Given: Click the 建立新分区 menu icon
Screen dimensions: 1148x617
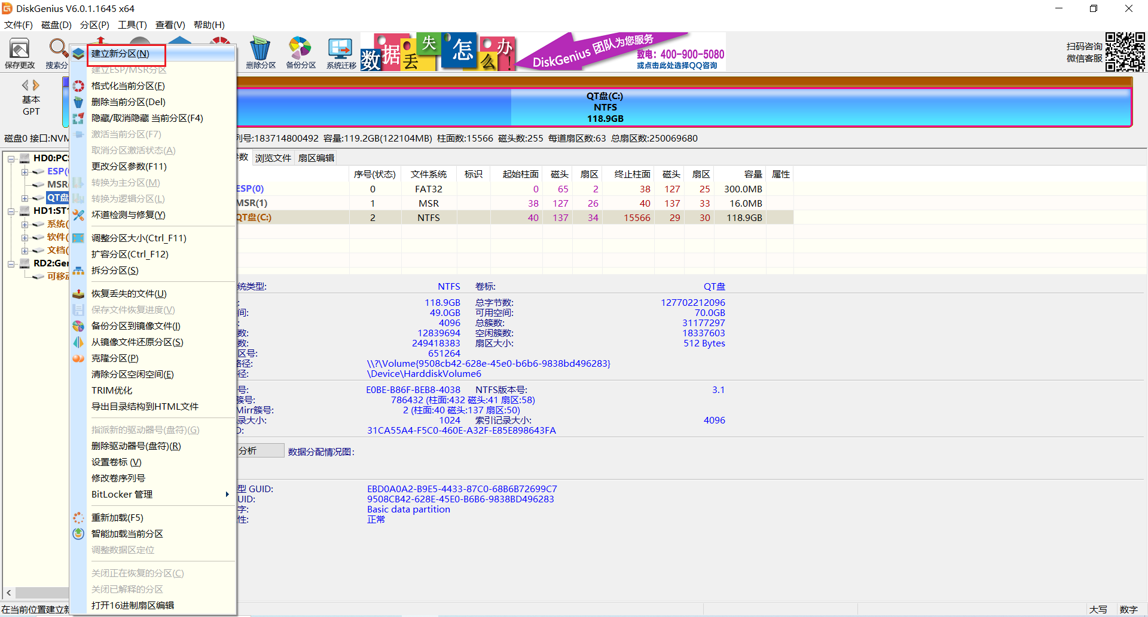Looking at the screenshot, I should [78, 54].
